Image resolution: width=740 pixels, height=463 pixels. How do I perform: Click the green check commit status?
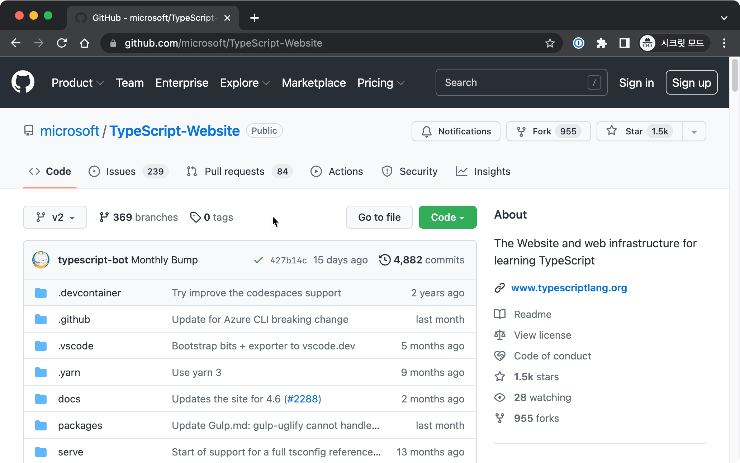click(x=258, y=260)
